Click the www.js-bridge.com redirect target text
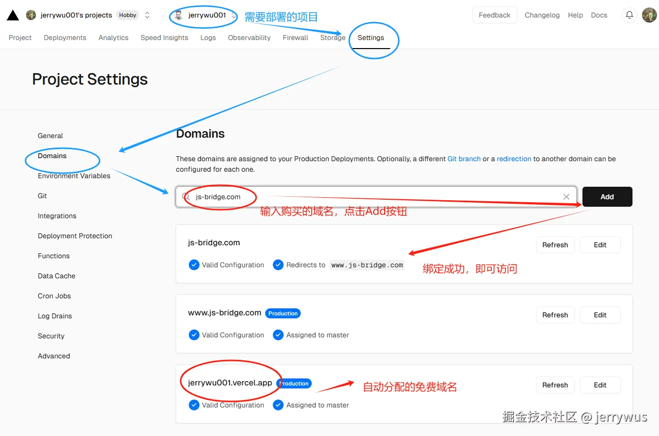The image size is (659, 436). [x=367, y=265]
